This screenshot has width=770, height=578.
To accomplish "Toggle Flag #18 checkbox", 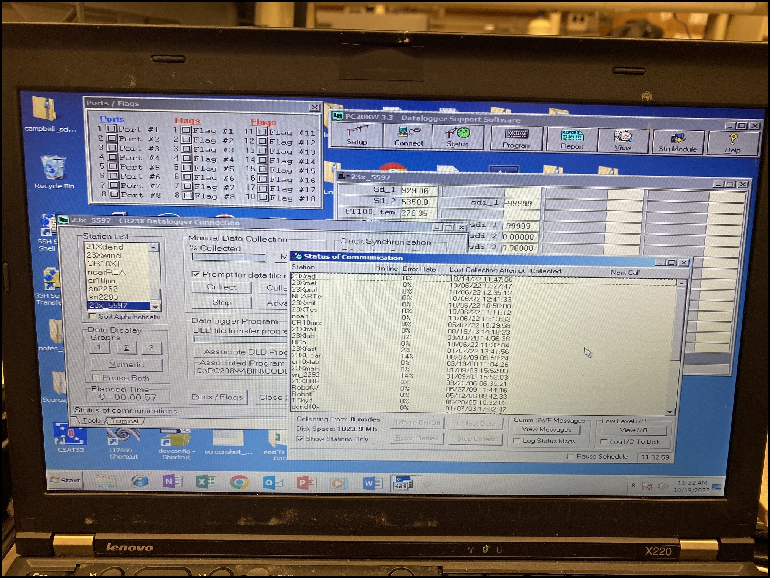I will (263, 197).
